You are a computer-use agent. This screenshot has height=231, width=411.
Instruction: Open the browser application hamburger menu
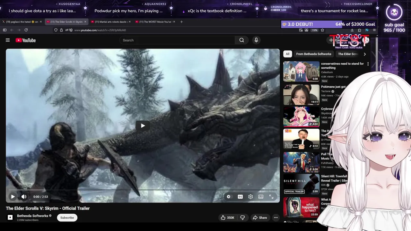tap(374, 30)
